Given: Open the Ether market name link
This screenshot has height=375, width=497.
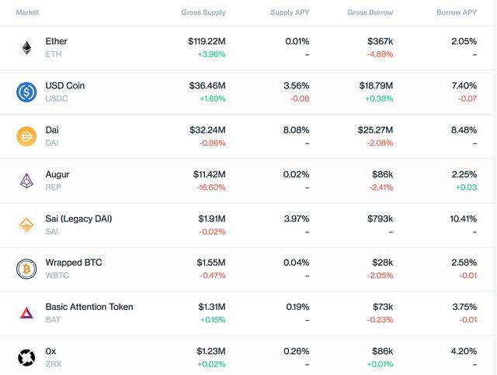Looking at the screenshot, I should click(57, 41).
